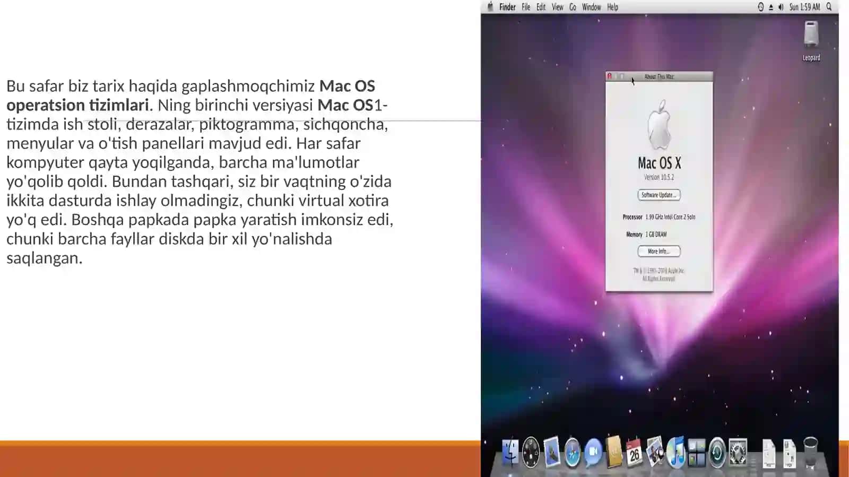Open Time Machine in the dock

(717, 453)
